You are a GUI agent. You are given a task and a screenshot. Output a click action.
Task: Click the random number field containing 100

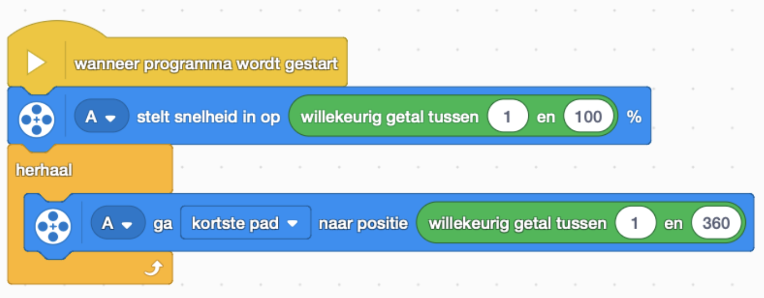(x=588, y=116)
